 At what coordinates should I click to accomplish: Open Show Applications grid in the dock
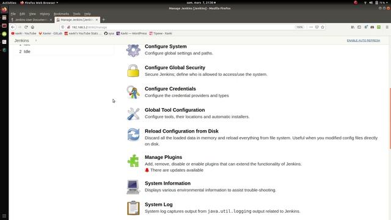tap(4, 216)
